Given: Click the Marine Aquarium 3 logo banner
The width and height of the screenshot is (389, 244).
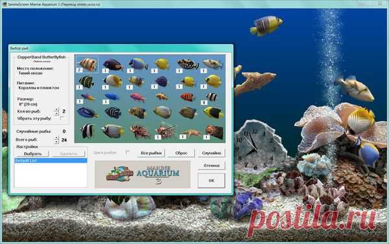Looking at the screenshot, I should coord(143,174).
